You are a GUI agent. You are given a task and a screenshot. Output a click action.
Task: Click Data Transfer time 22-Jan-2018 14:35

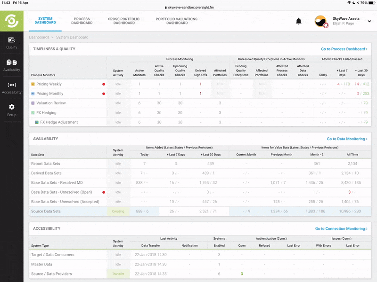(x=150, y=274)
